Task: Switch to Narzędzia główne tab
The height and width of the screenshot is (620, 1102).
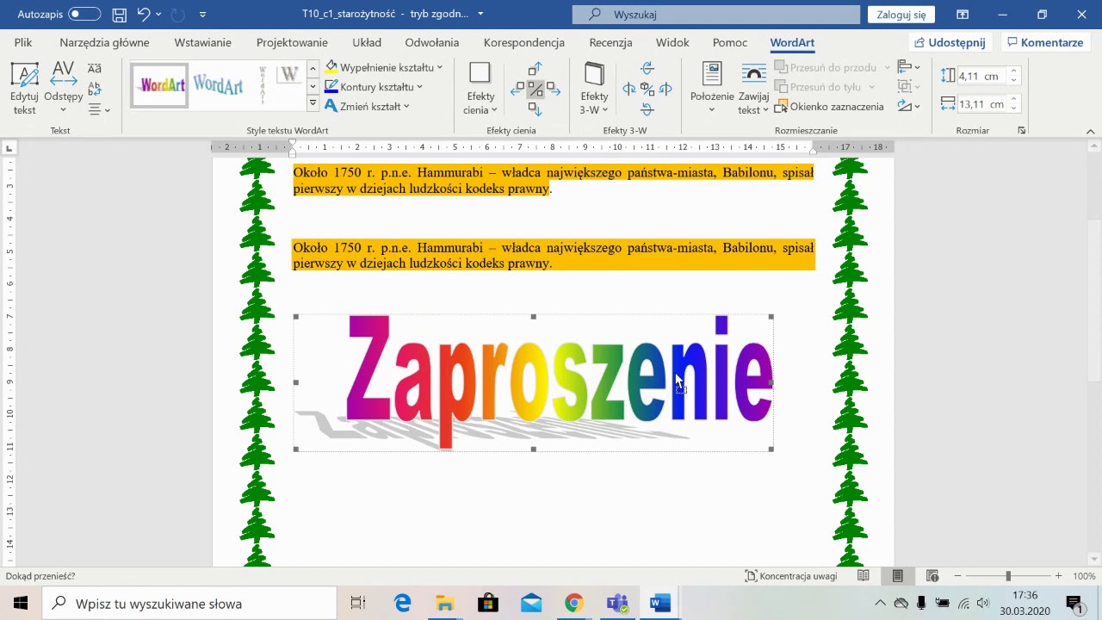Action: pyautogui.click(x=104, y=42)
